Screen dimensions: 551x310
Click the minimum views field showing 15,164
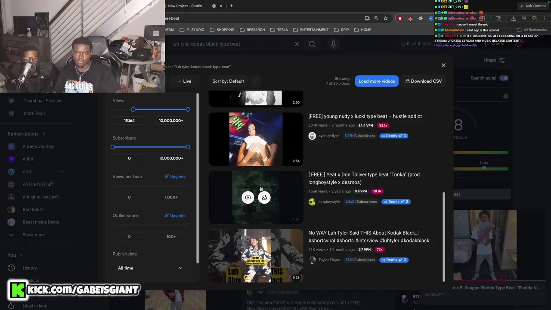tap(129, 121)
